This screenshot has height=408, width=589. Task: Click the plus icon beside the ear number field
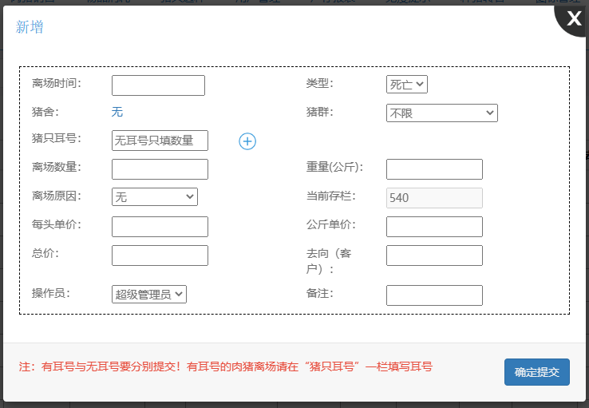point(247,141)
